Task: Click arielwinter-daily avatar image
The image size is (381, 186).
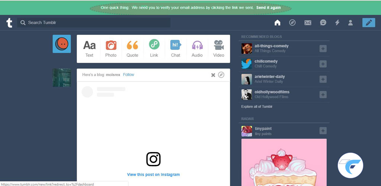Action: click(x=247, y=79)
